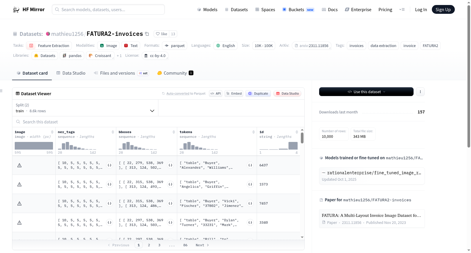Open the more navigation menu icon
Screen dimensions: 471x253
[402, 10]
